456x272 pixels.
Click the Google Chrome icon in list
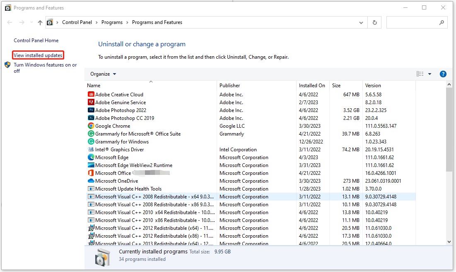pos(91,126)
